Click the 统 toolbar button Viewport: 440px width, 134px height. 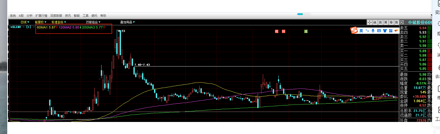(x=375, y=22)
